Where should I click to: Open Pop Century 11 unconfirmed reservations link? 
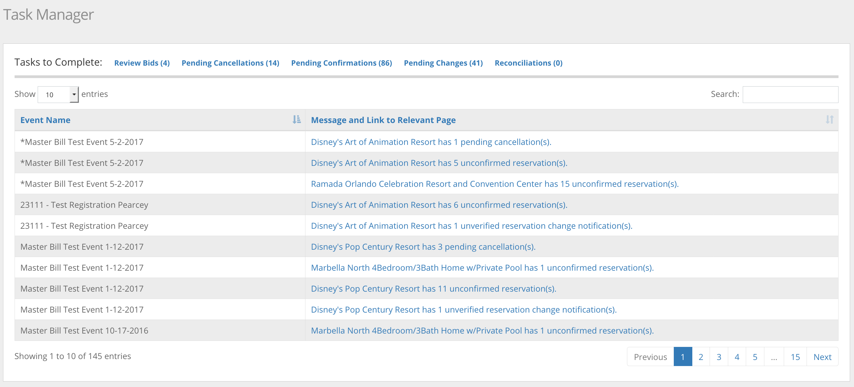(x=433, y=289)
